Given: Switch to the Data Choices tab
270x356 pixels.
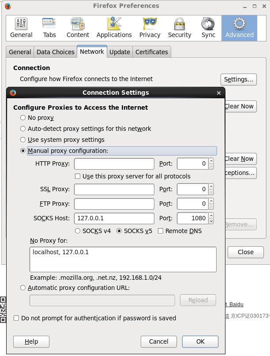Looking at the screenshot, I should tap(56, 52).
